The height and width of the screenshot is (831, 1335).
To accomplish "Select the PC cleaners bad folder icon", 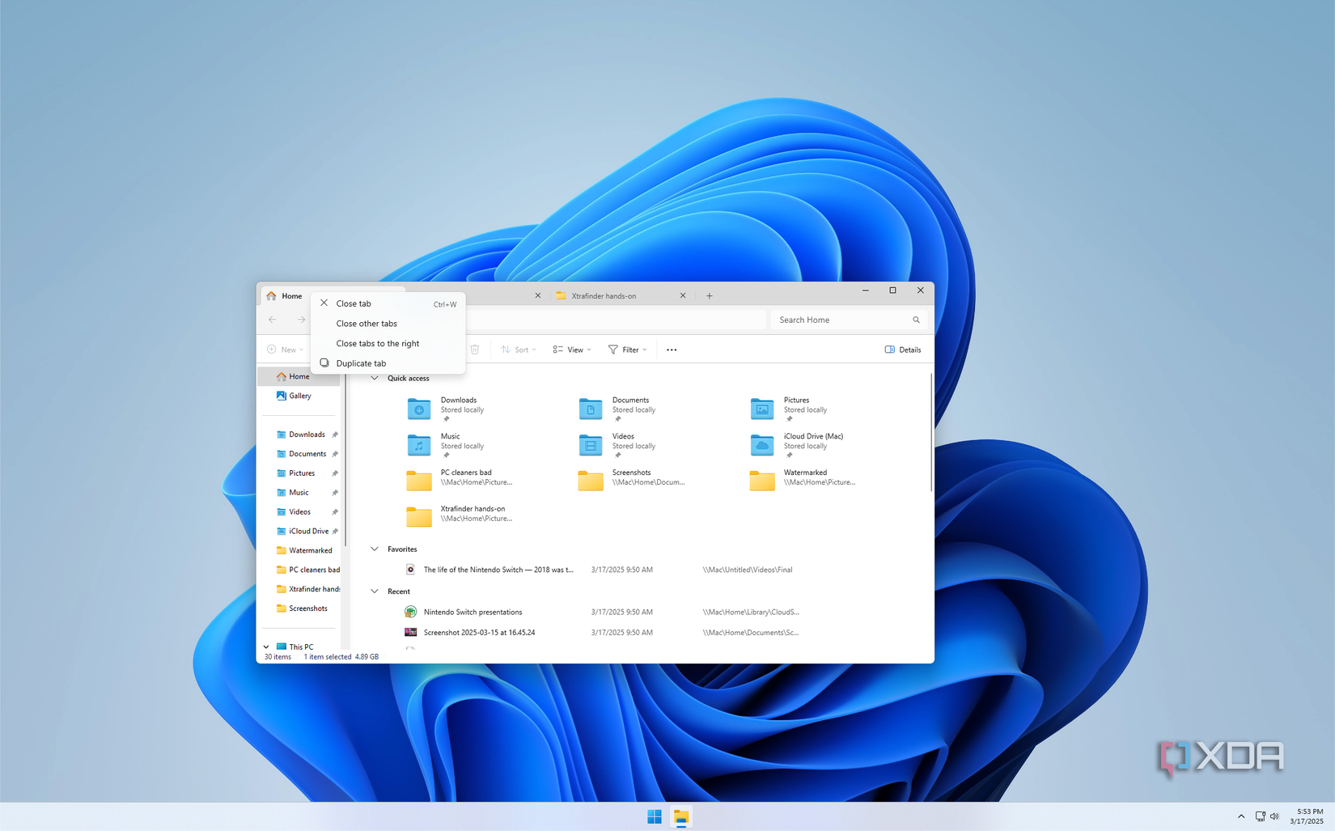I will click(x=419, y=481).
